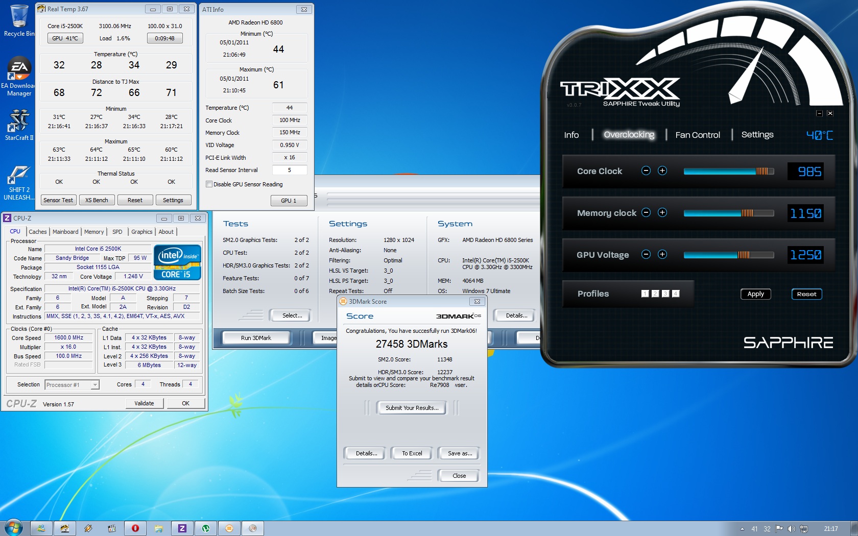Click Select... under 3DMark Tests

click(292, 315)
